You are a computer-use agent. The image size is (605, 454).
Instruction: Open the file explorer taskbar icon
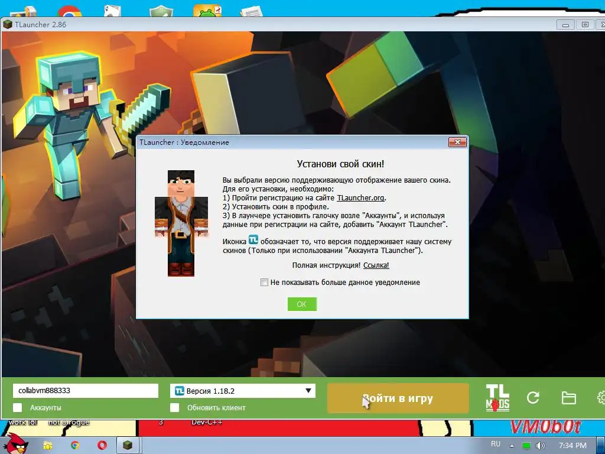pyautogui.click(x=48, y=446)
